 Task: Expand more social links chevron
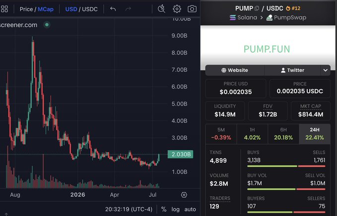click(x=326, y=70)
